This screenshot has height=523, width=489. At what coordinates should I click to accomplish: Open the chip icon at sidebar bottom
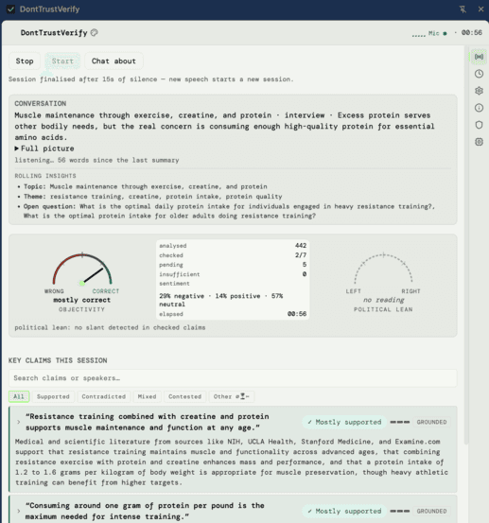[479, 142]
